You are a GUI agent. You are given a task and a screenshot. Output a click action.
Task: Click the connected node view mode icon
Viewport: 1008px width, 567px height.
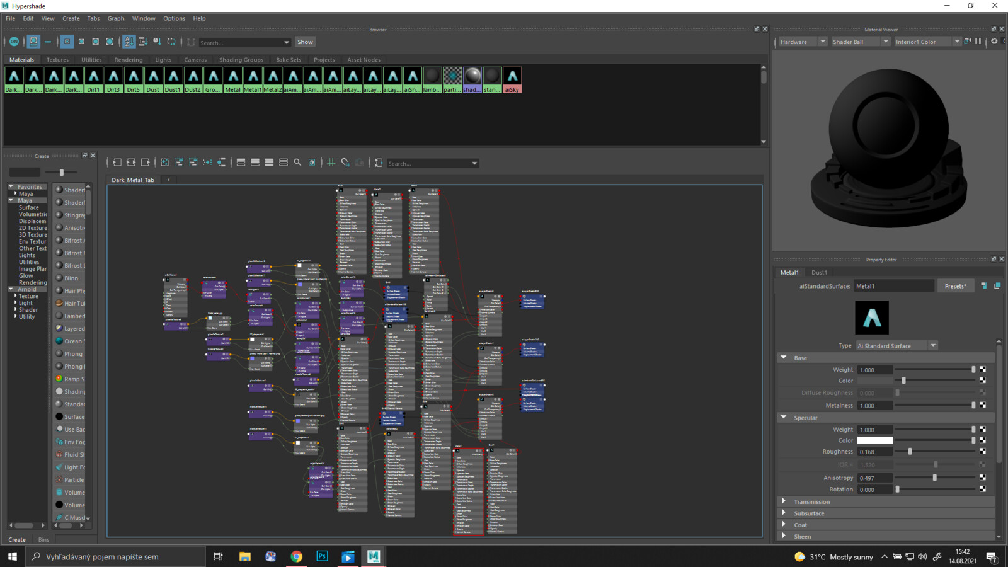pyautogui.click(x=255, y=163)
